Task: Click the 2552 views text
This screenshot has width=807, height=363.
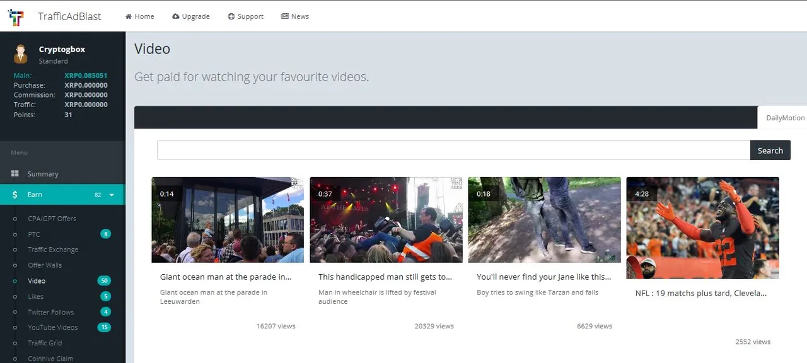Action: 753,342
